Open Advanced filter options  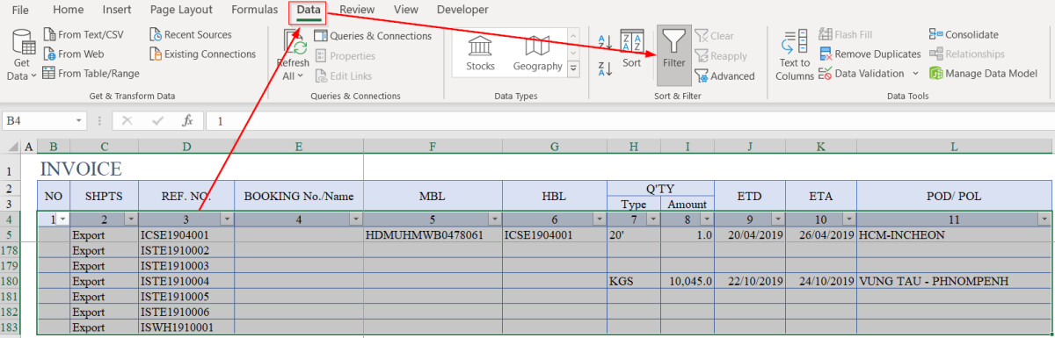click(724, 76)
